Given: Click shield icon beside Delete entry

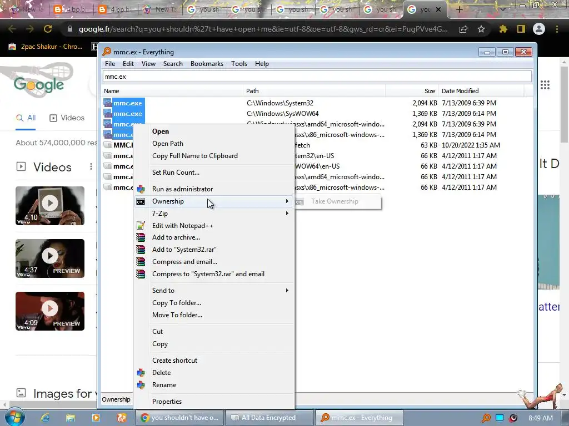Looking at the screenshot, I should [141, 373].
